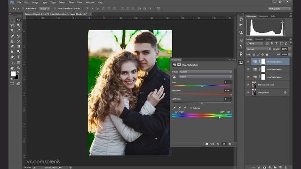Adjust the Saturation slider handle

click(x=231, y=95)
